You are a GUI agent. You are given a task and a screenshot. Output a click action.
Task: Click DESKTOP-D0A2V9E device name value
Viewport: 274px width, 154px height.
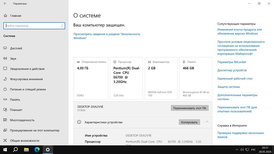pyautogui.click(x=139, y=135)
